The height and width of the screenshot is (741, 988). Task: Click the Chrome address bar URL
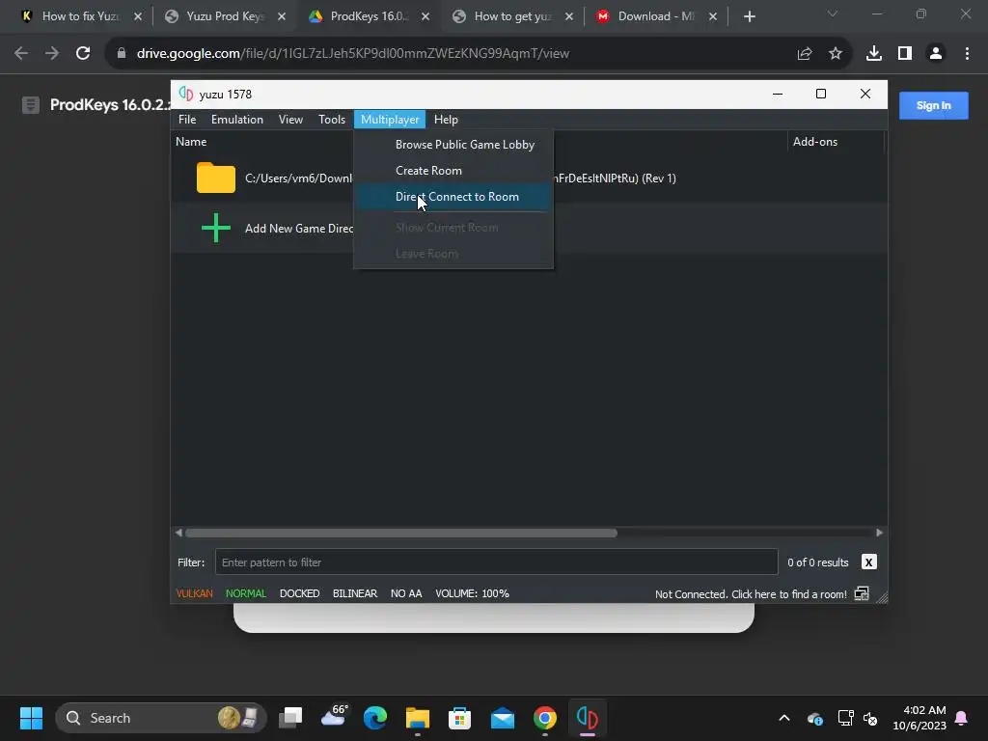tap(353, 54)
